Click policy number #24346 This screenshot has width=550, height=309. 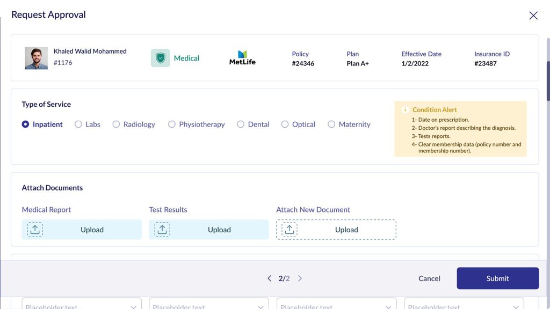(303, 63)
